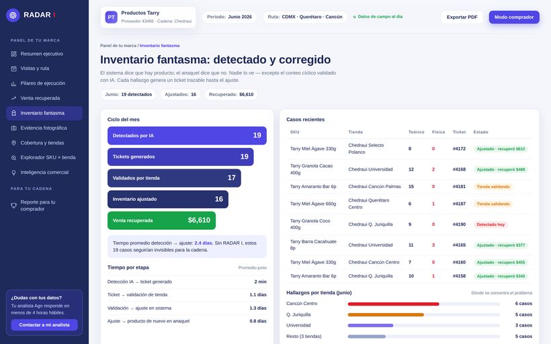551x344 pixels.
Task: Click the Evidencia fotográfica camera icon
Action: (x=13, y=128)
